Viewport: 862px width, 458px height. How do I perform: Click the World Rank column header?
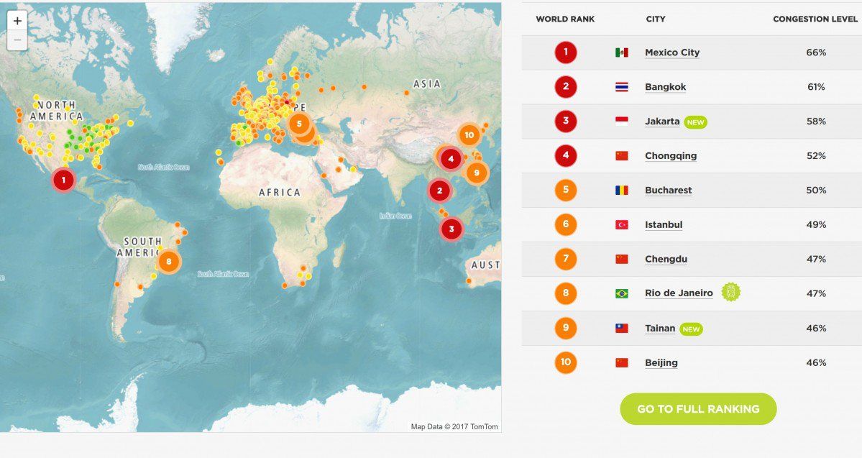(x=565, y=19)
